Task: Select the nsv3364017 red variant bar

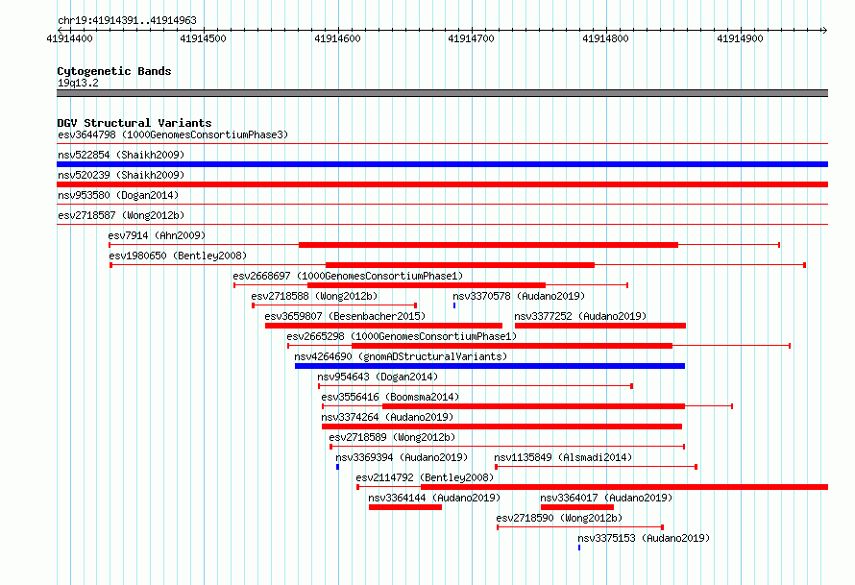Action: click(577, 507)
